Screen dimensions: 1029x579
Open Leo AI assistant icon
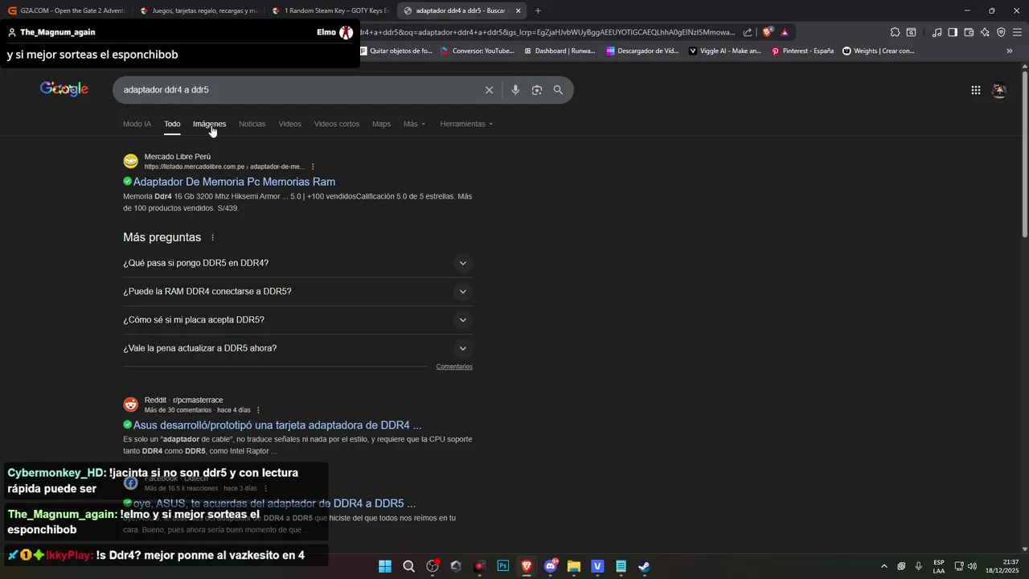985,32
